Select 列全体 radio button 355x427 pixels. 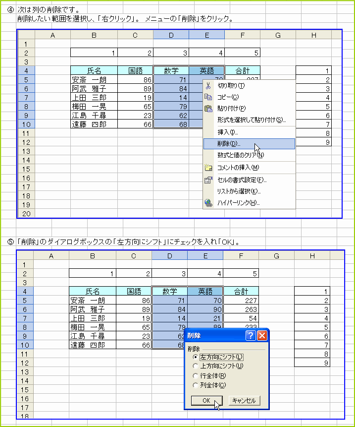pos(195,385)
